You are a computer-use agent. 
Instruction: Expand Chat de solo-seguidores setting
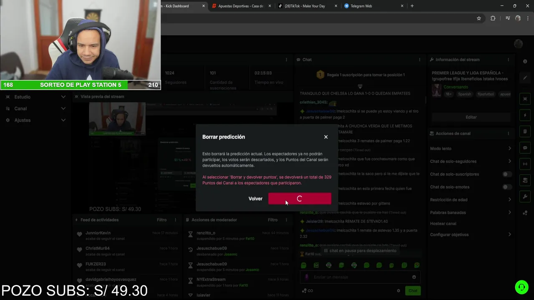click(471, 161)
